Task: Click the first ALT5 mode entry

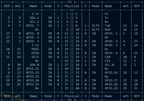Action: 96,26
